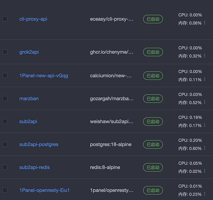The image size is (213, 200).
Task: Open more-actions dots for marzban row
Action: click(x=205, y=102)
